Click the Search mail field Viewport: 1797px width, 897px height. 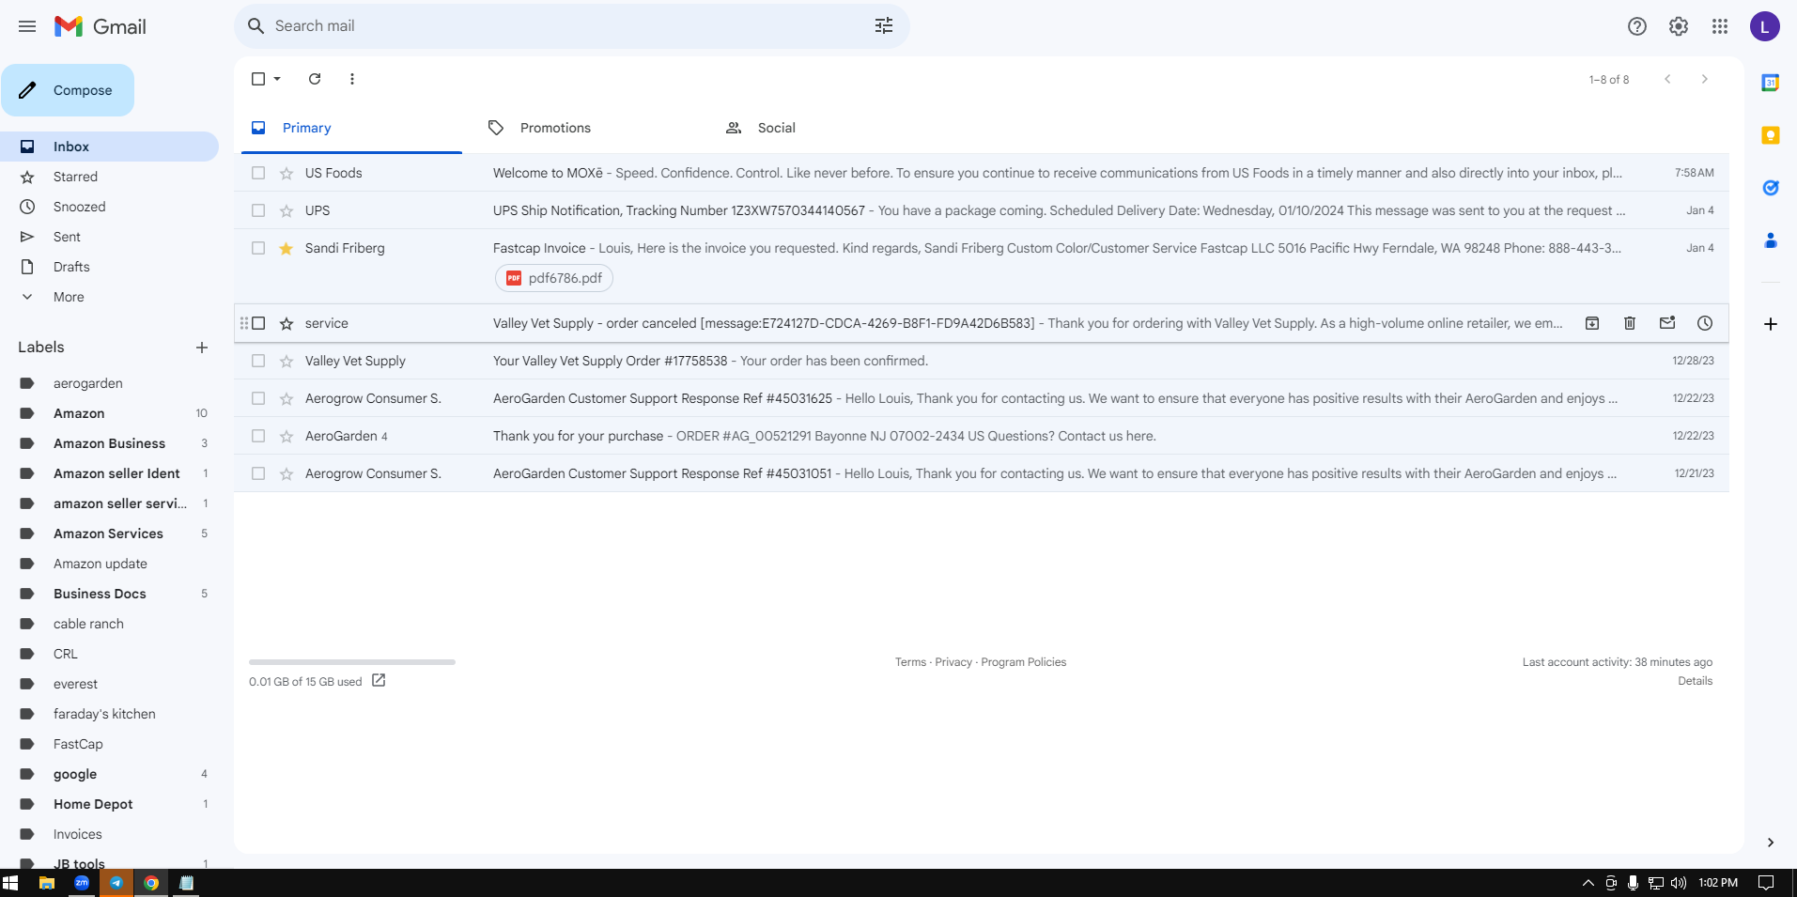tap(572, 26)
